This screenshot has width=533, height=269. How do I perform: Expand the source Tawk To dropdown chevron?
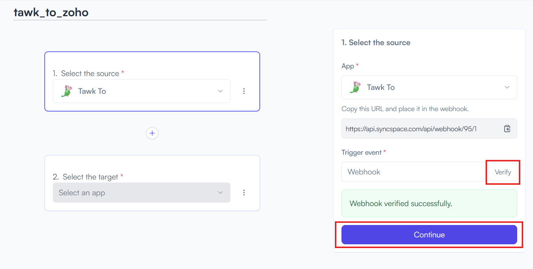[220, 91]
